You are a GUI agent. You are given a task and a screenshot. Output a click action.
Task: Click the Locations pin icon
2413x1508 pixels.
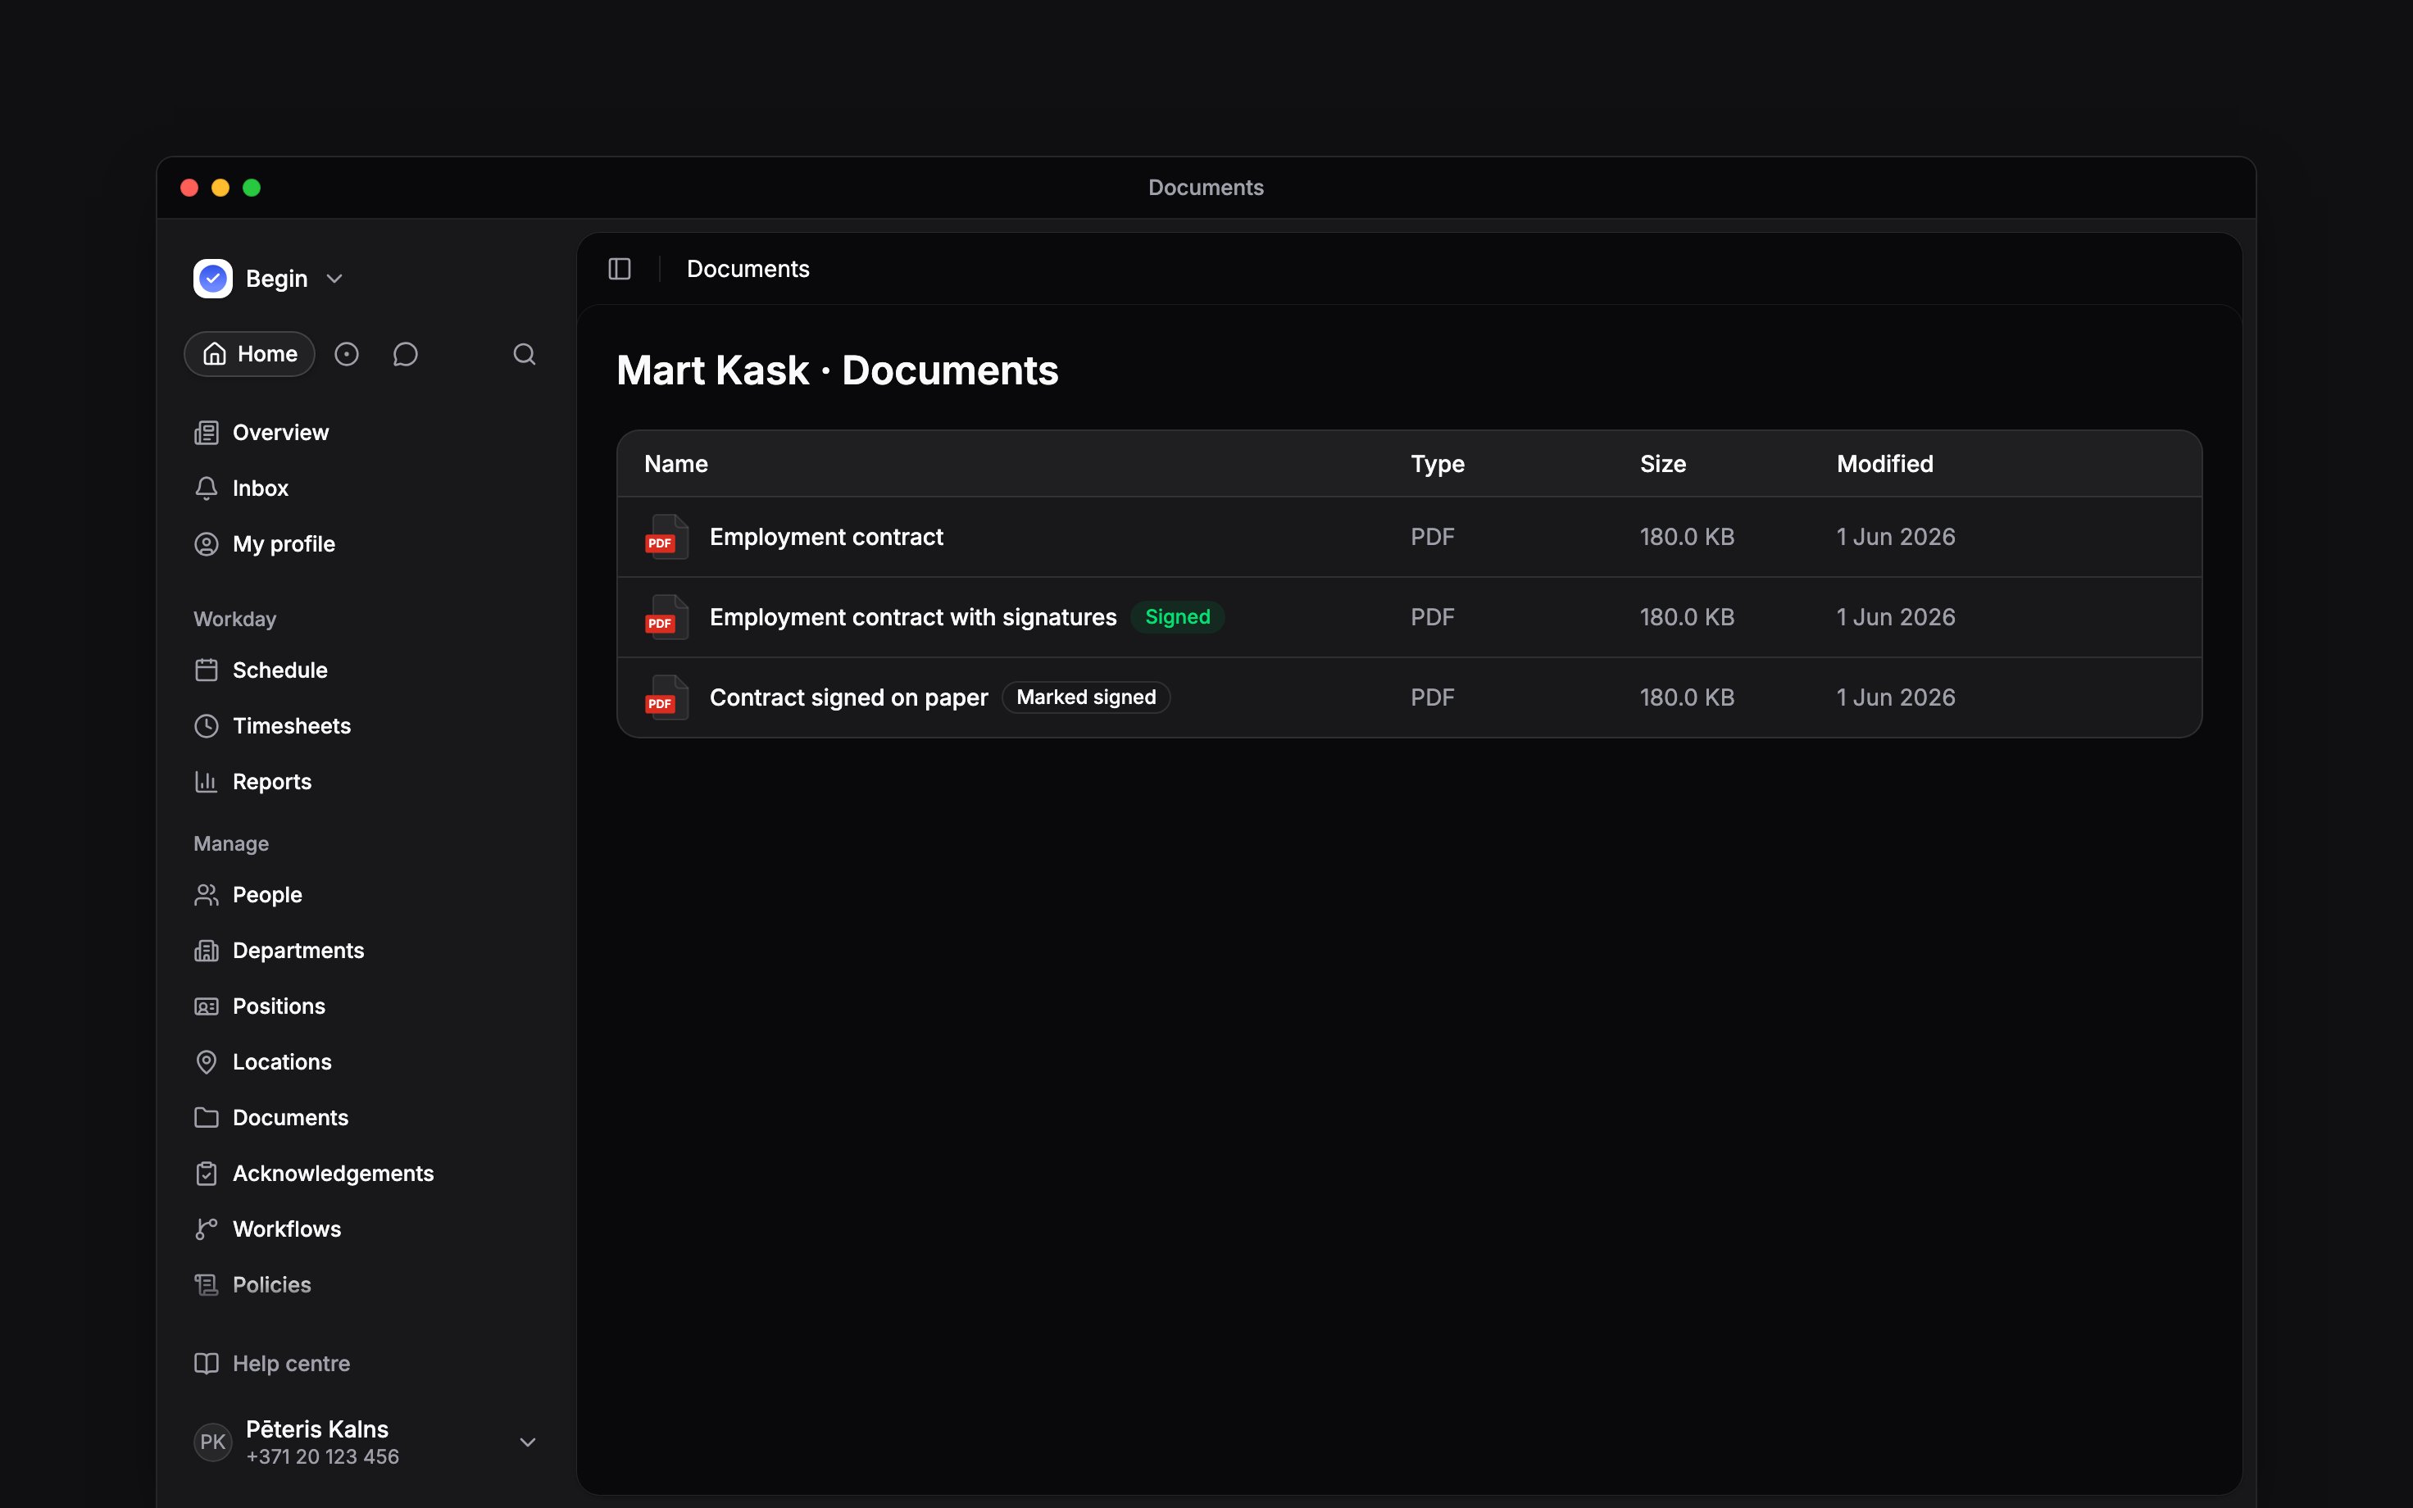click(207, 1062)
